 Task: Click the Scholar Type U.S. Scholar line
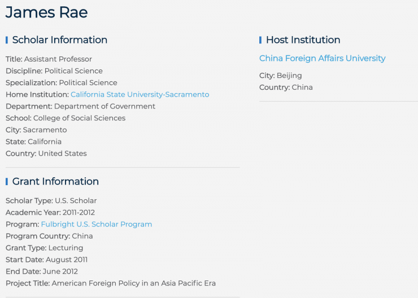coord(51,200)
